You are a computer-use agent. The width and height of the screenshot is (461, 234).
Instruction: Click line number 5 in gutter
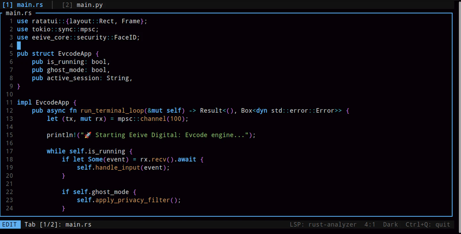coord(11,54)
